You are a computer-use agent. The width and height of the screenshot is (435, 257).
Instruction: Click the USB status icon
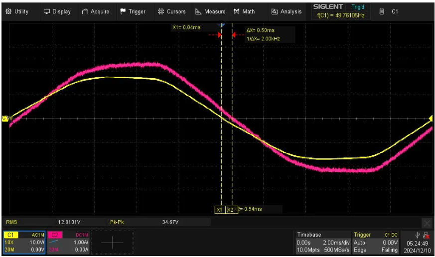417,235
